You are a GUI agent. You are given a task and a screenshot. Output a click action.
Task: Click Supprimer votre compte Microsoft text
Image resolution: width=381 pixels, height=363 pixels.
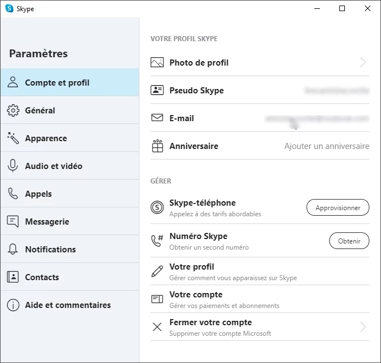pos(220,334)
